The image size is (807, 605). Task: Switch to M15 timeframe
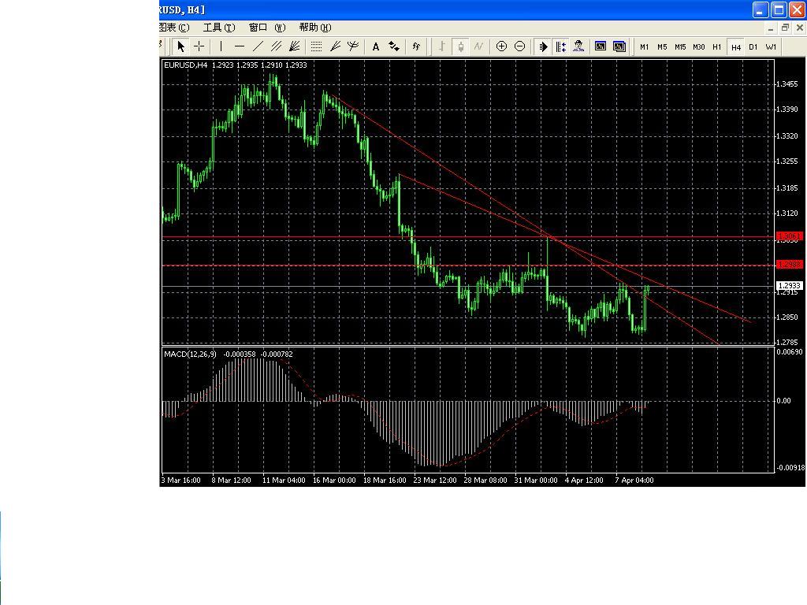680,46
